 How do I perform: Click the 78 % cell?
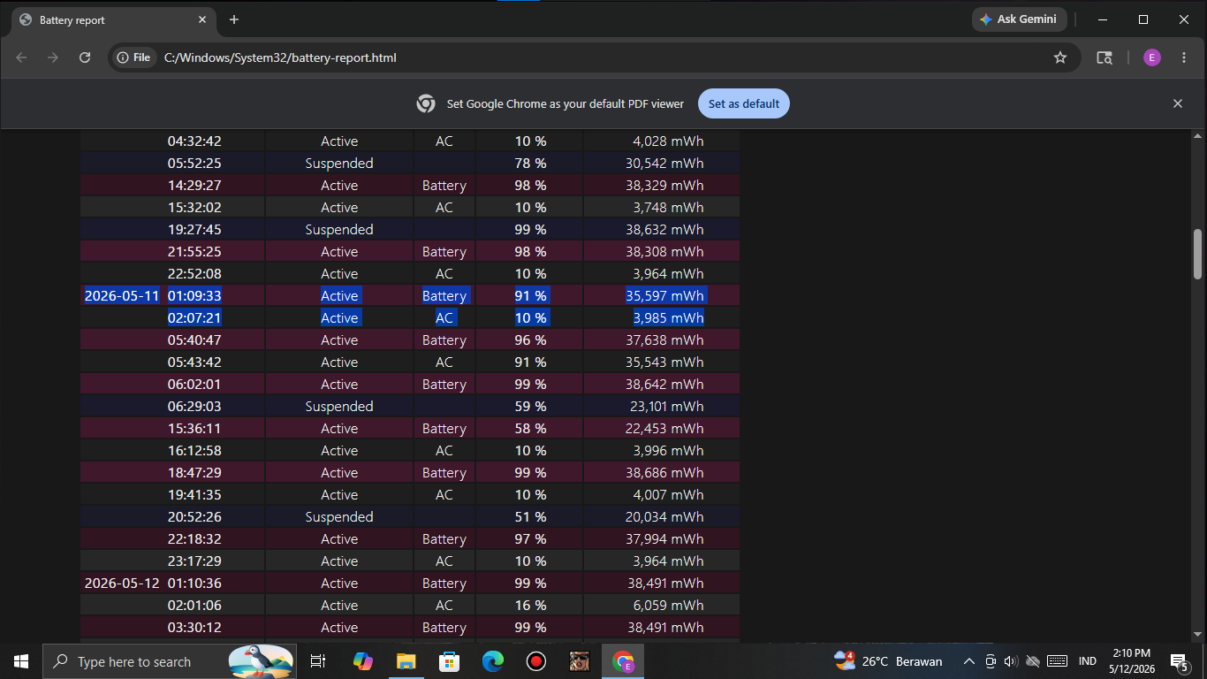pyautogui.click(x=530, y=163)
